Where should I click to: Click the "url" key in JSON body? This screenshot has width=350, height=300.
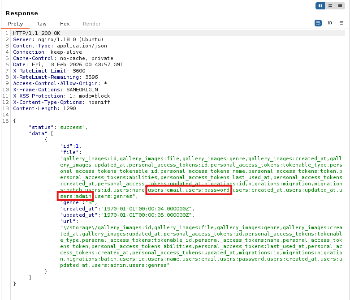click(x=68, y=221)
